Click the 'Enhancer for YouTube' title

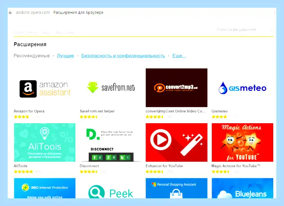(164, 166)
